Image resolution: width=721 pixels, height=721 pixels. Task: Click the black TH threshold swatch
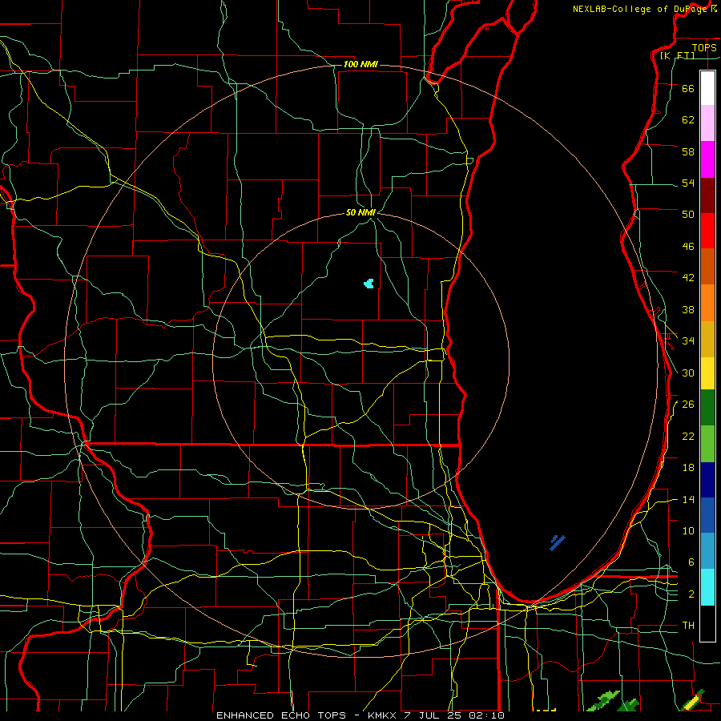707,623
